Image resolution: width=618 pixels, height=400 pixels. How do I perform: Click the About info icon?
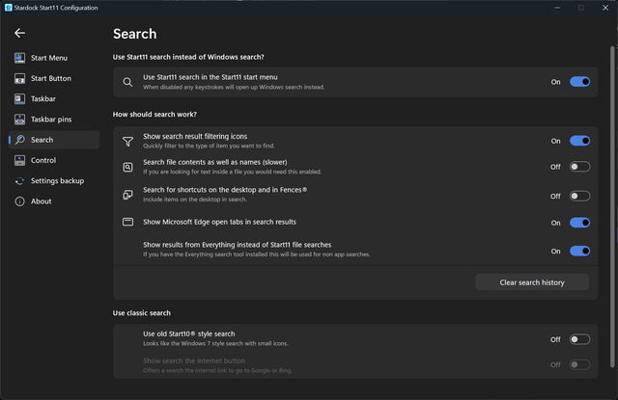[19, 201]
